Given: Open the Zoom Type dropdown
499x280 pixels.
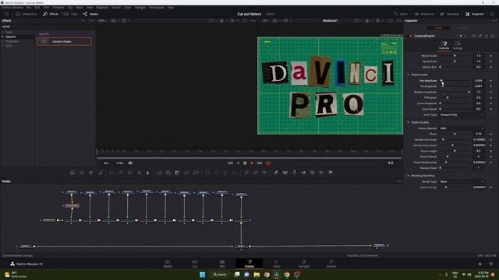Looking at the screenshot, I should pos(462,114).
